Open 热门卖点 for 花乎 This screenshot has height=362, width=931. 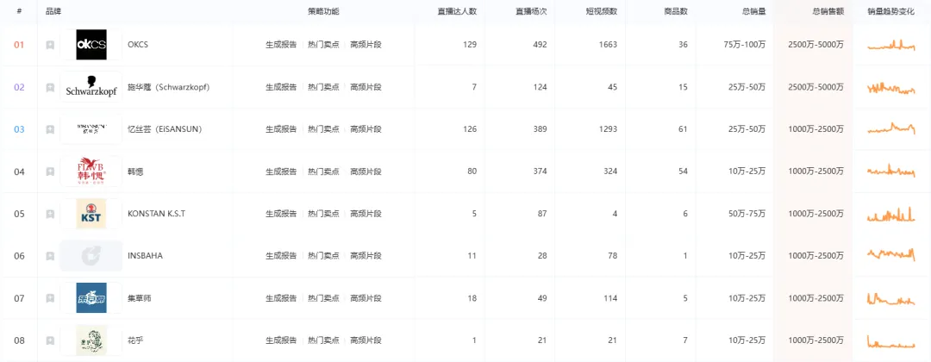point(323,340)
